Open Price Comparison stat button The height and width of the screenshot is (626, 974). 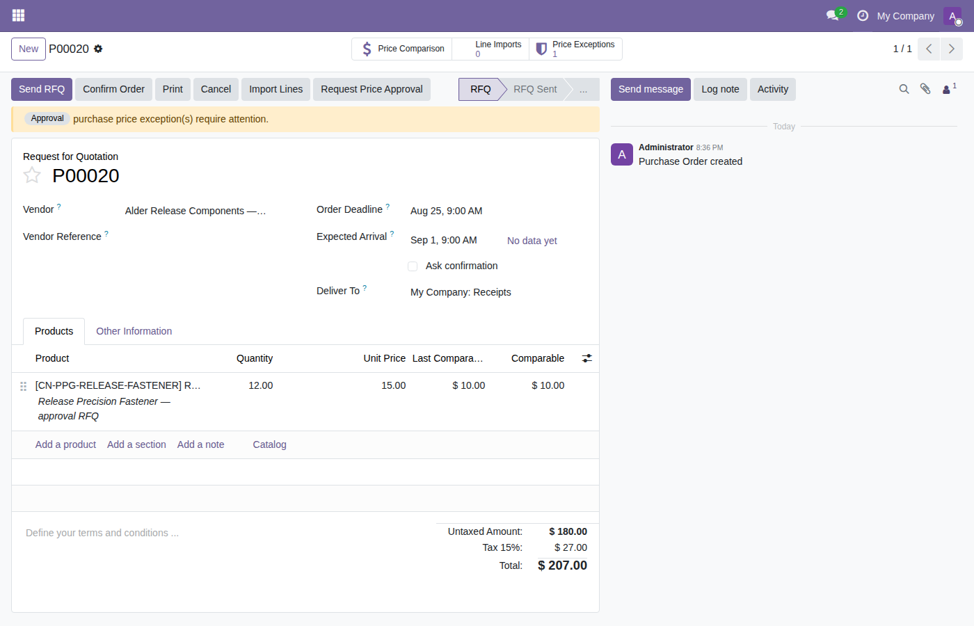click(402, 49)
